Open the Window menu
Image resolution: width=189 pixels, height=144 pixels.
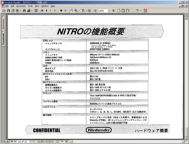[45, 6]
